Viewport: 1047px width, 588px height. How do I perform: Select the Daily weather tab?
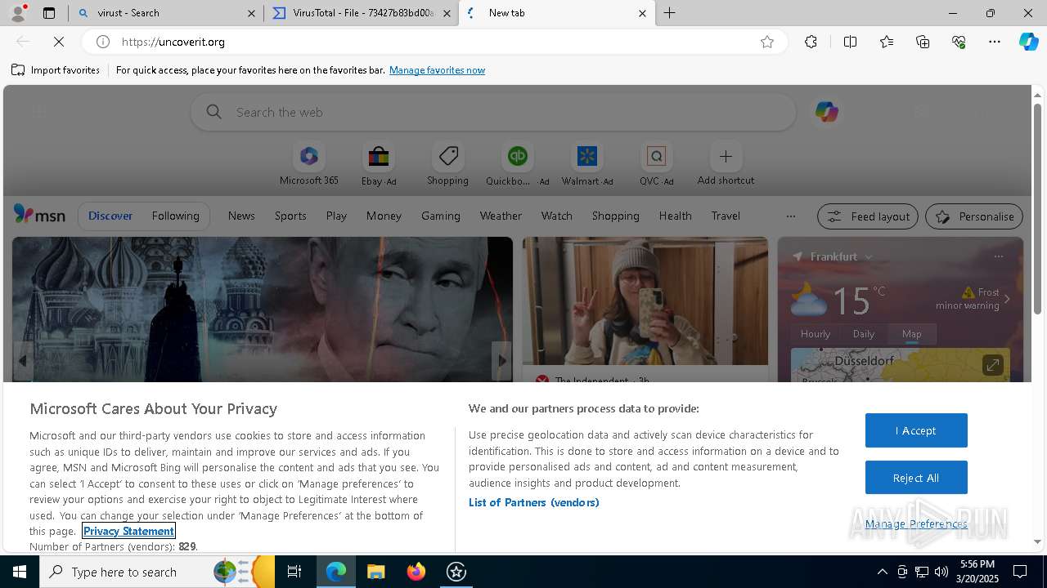(x=864, y=333)
